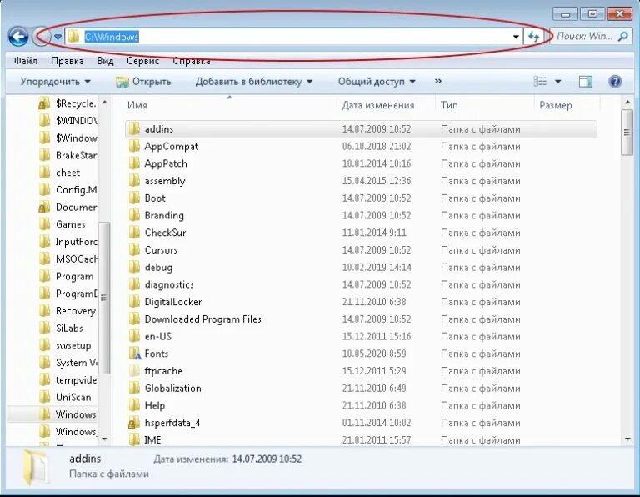Open the Правка menu
This screenshot has height=497, width=640.
pos(67,61)
